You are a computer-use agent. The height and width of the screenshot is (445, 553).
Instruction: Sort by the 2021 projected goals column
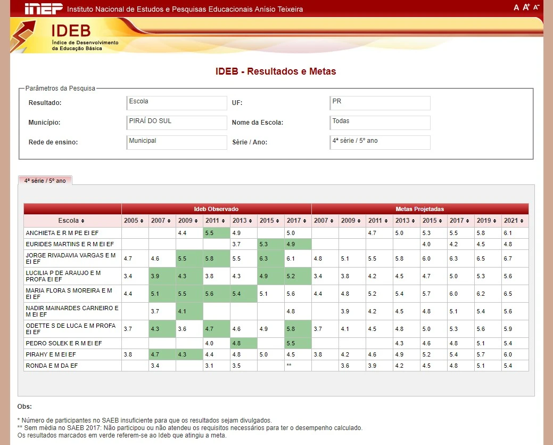[x=515, y=221]
